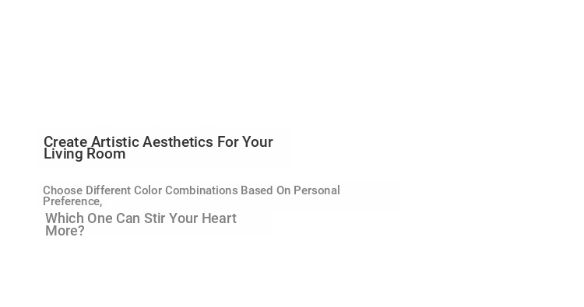Screen dimensions: 584x307
Task: Click the word 'Personal' in the subtitle
Action: [x=317, y=190]
